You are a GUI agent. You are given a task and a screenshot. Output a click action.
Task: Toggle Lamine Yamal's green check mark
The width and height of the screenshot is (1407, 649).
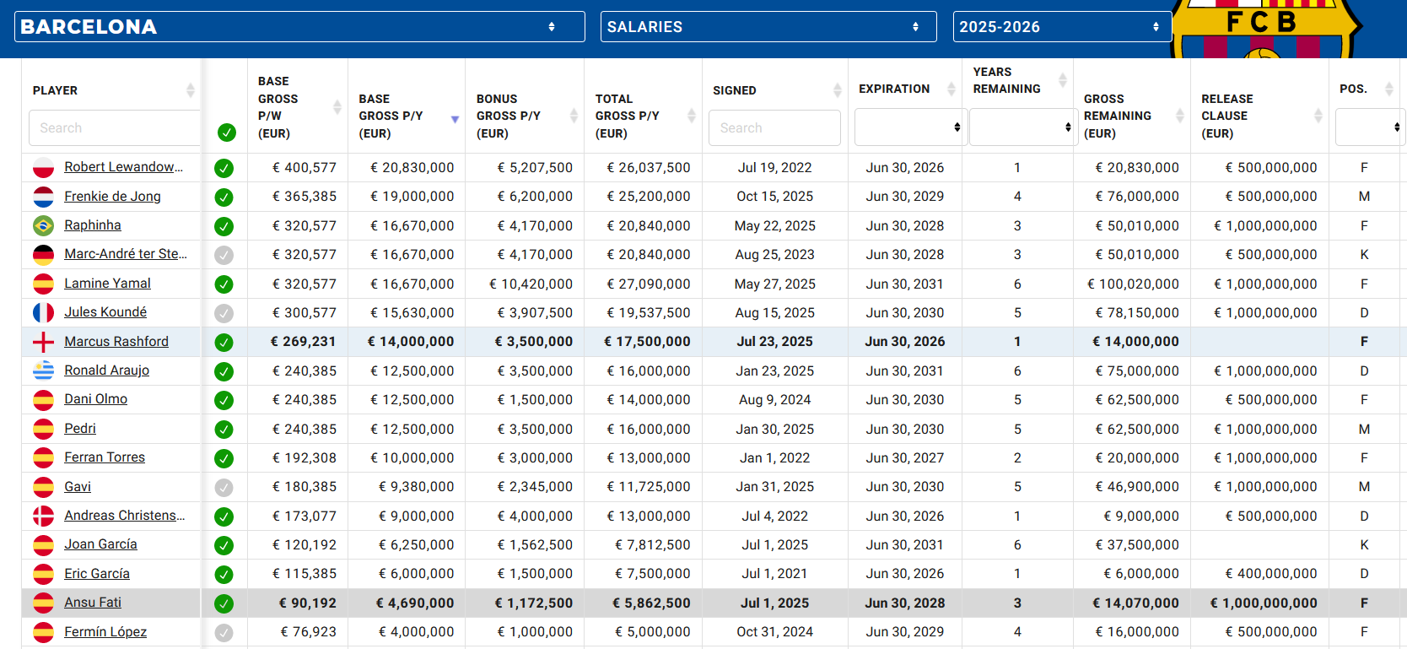click(x=224, y=284)
